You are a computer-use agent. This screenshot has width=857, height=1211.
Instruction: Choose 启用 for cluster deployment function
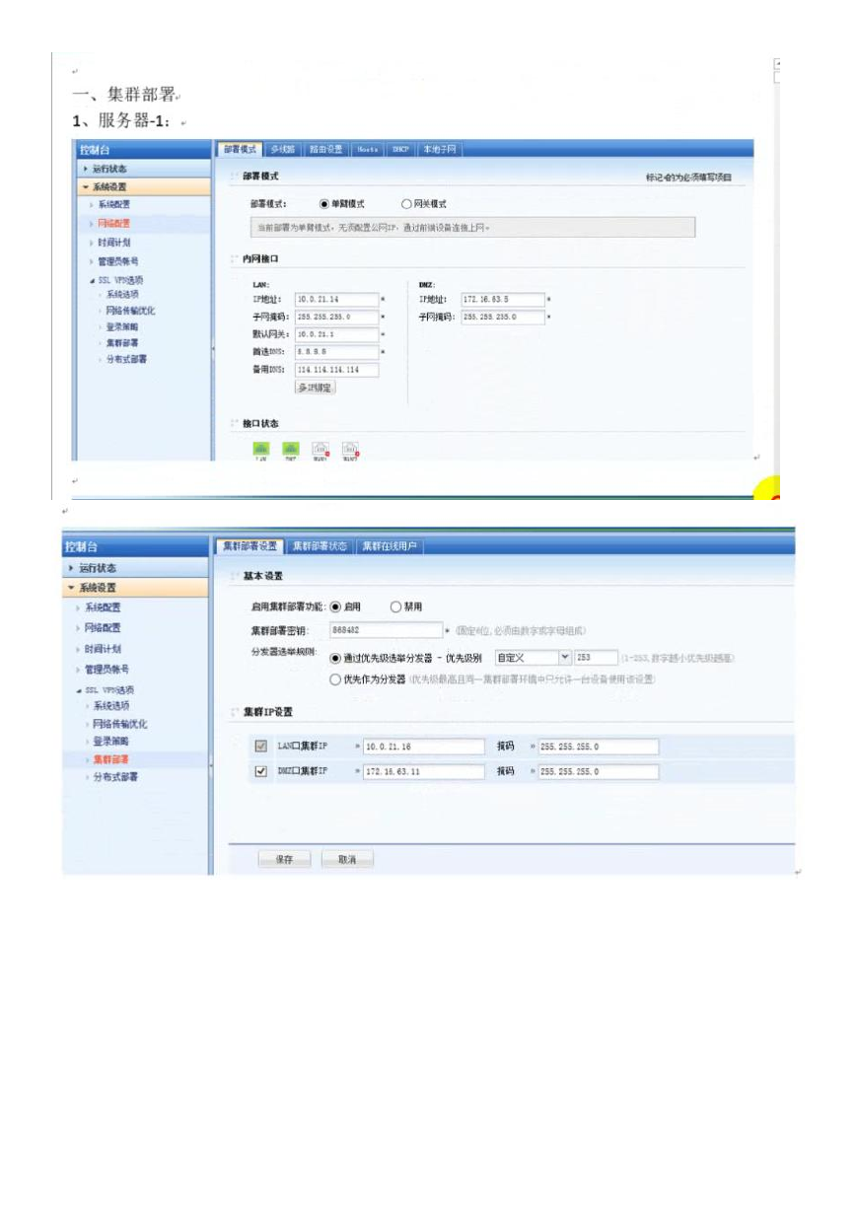335,606
